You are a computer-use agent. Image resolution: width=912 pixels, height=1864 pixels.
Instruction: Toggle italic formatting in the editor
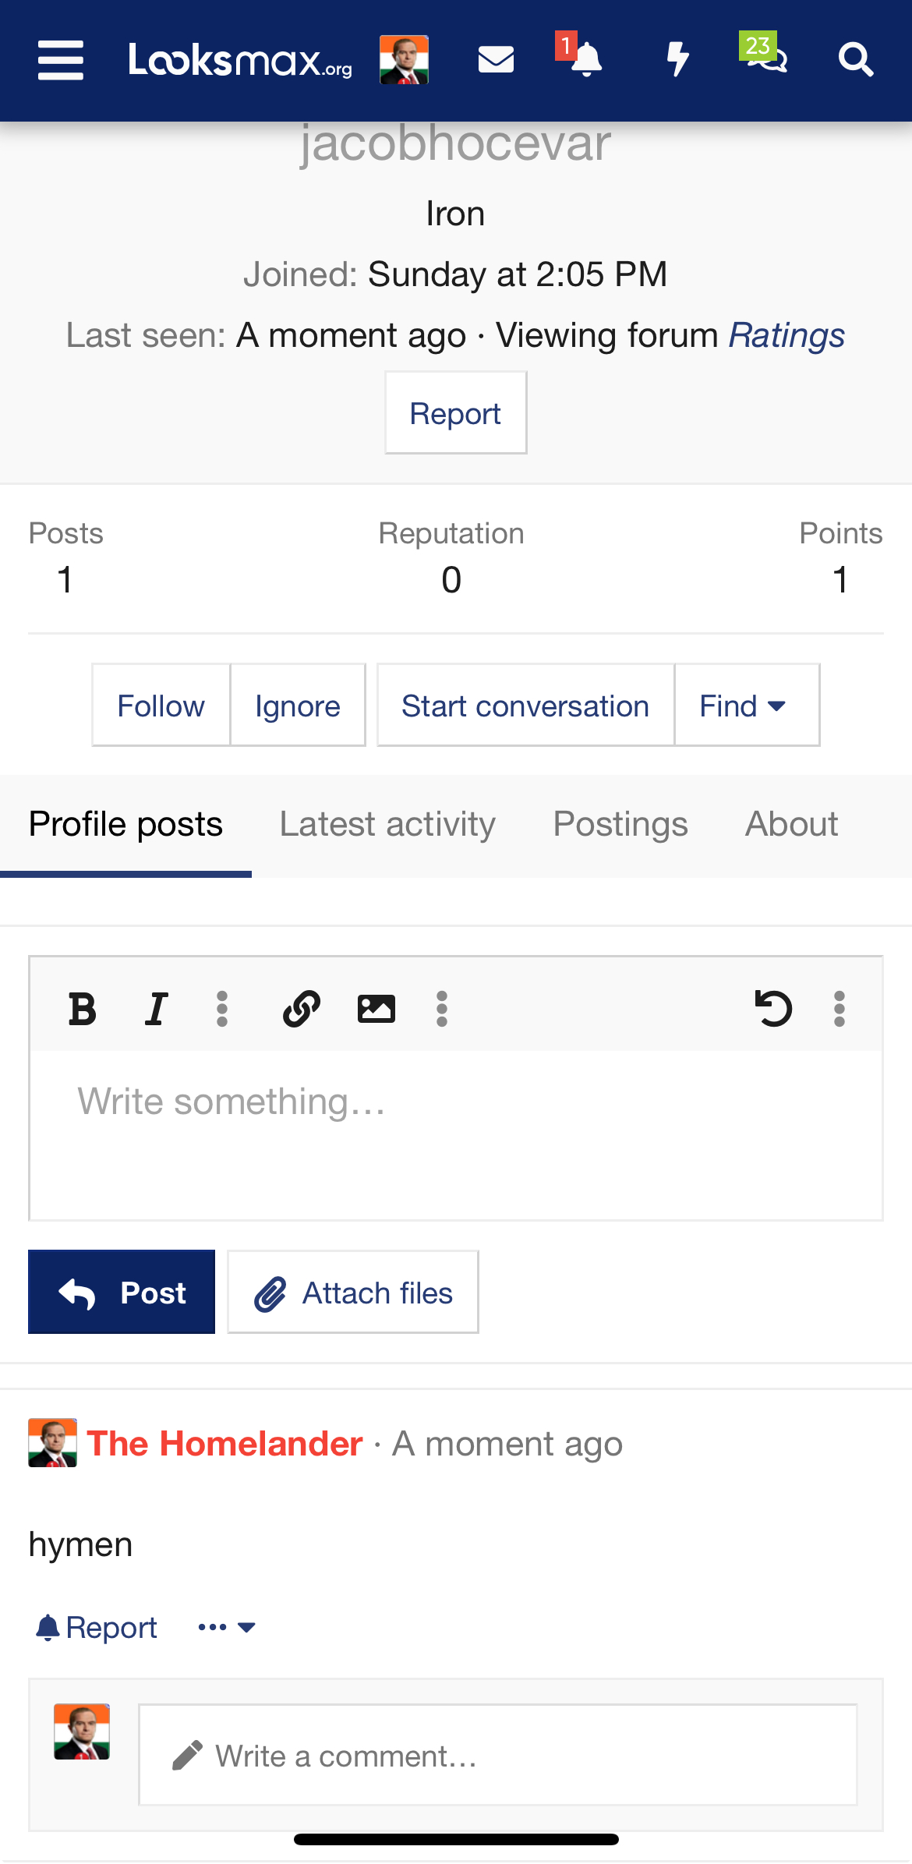coord(157,1009)
